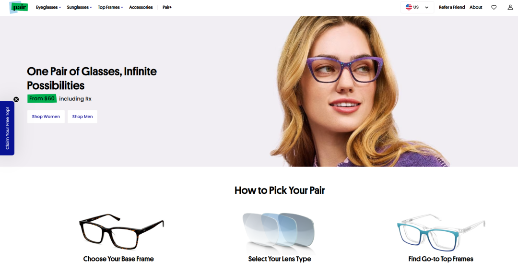
Task: Open the About link
Action: [476, 7]
